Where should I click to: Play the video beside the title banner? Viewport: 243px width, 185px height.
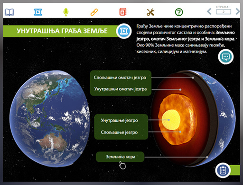point(124,31)
